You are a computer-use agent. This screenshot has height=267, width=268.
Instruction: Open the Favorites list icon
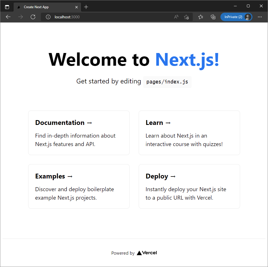point(201,17)
